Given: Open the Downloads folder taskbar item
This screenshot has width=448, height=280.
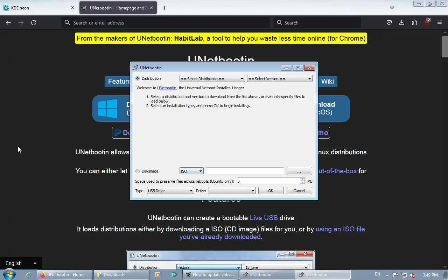Looking at the screenshot, I should [x=121, y=275].
